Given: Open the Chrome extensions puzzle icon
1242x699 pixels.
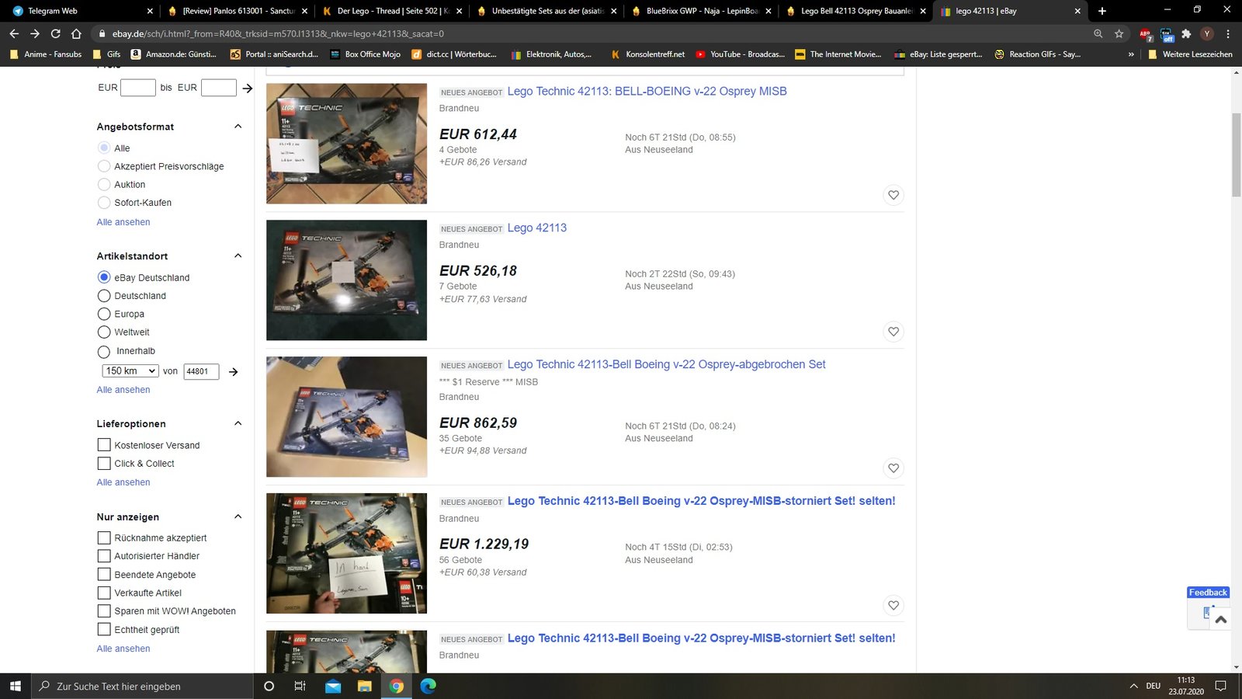Looking at the screenshot, I should point(1186,33).
